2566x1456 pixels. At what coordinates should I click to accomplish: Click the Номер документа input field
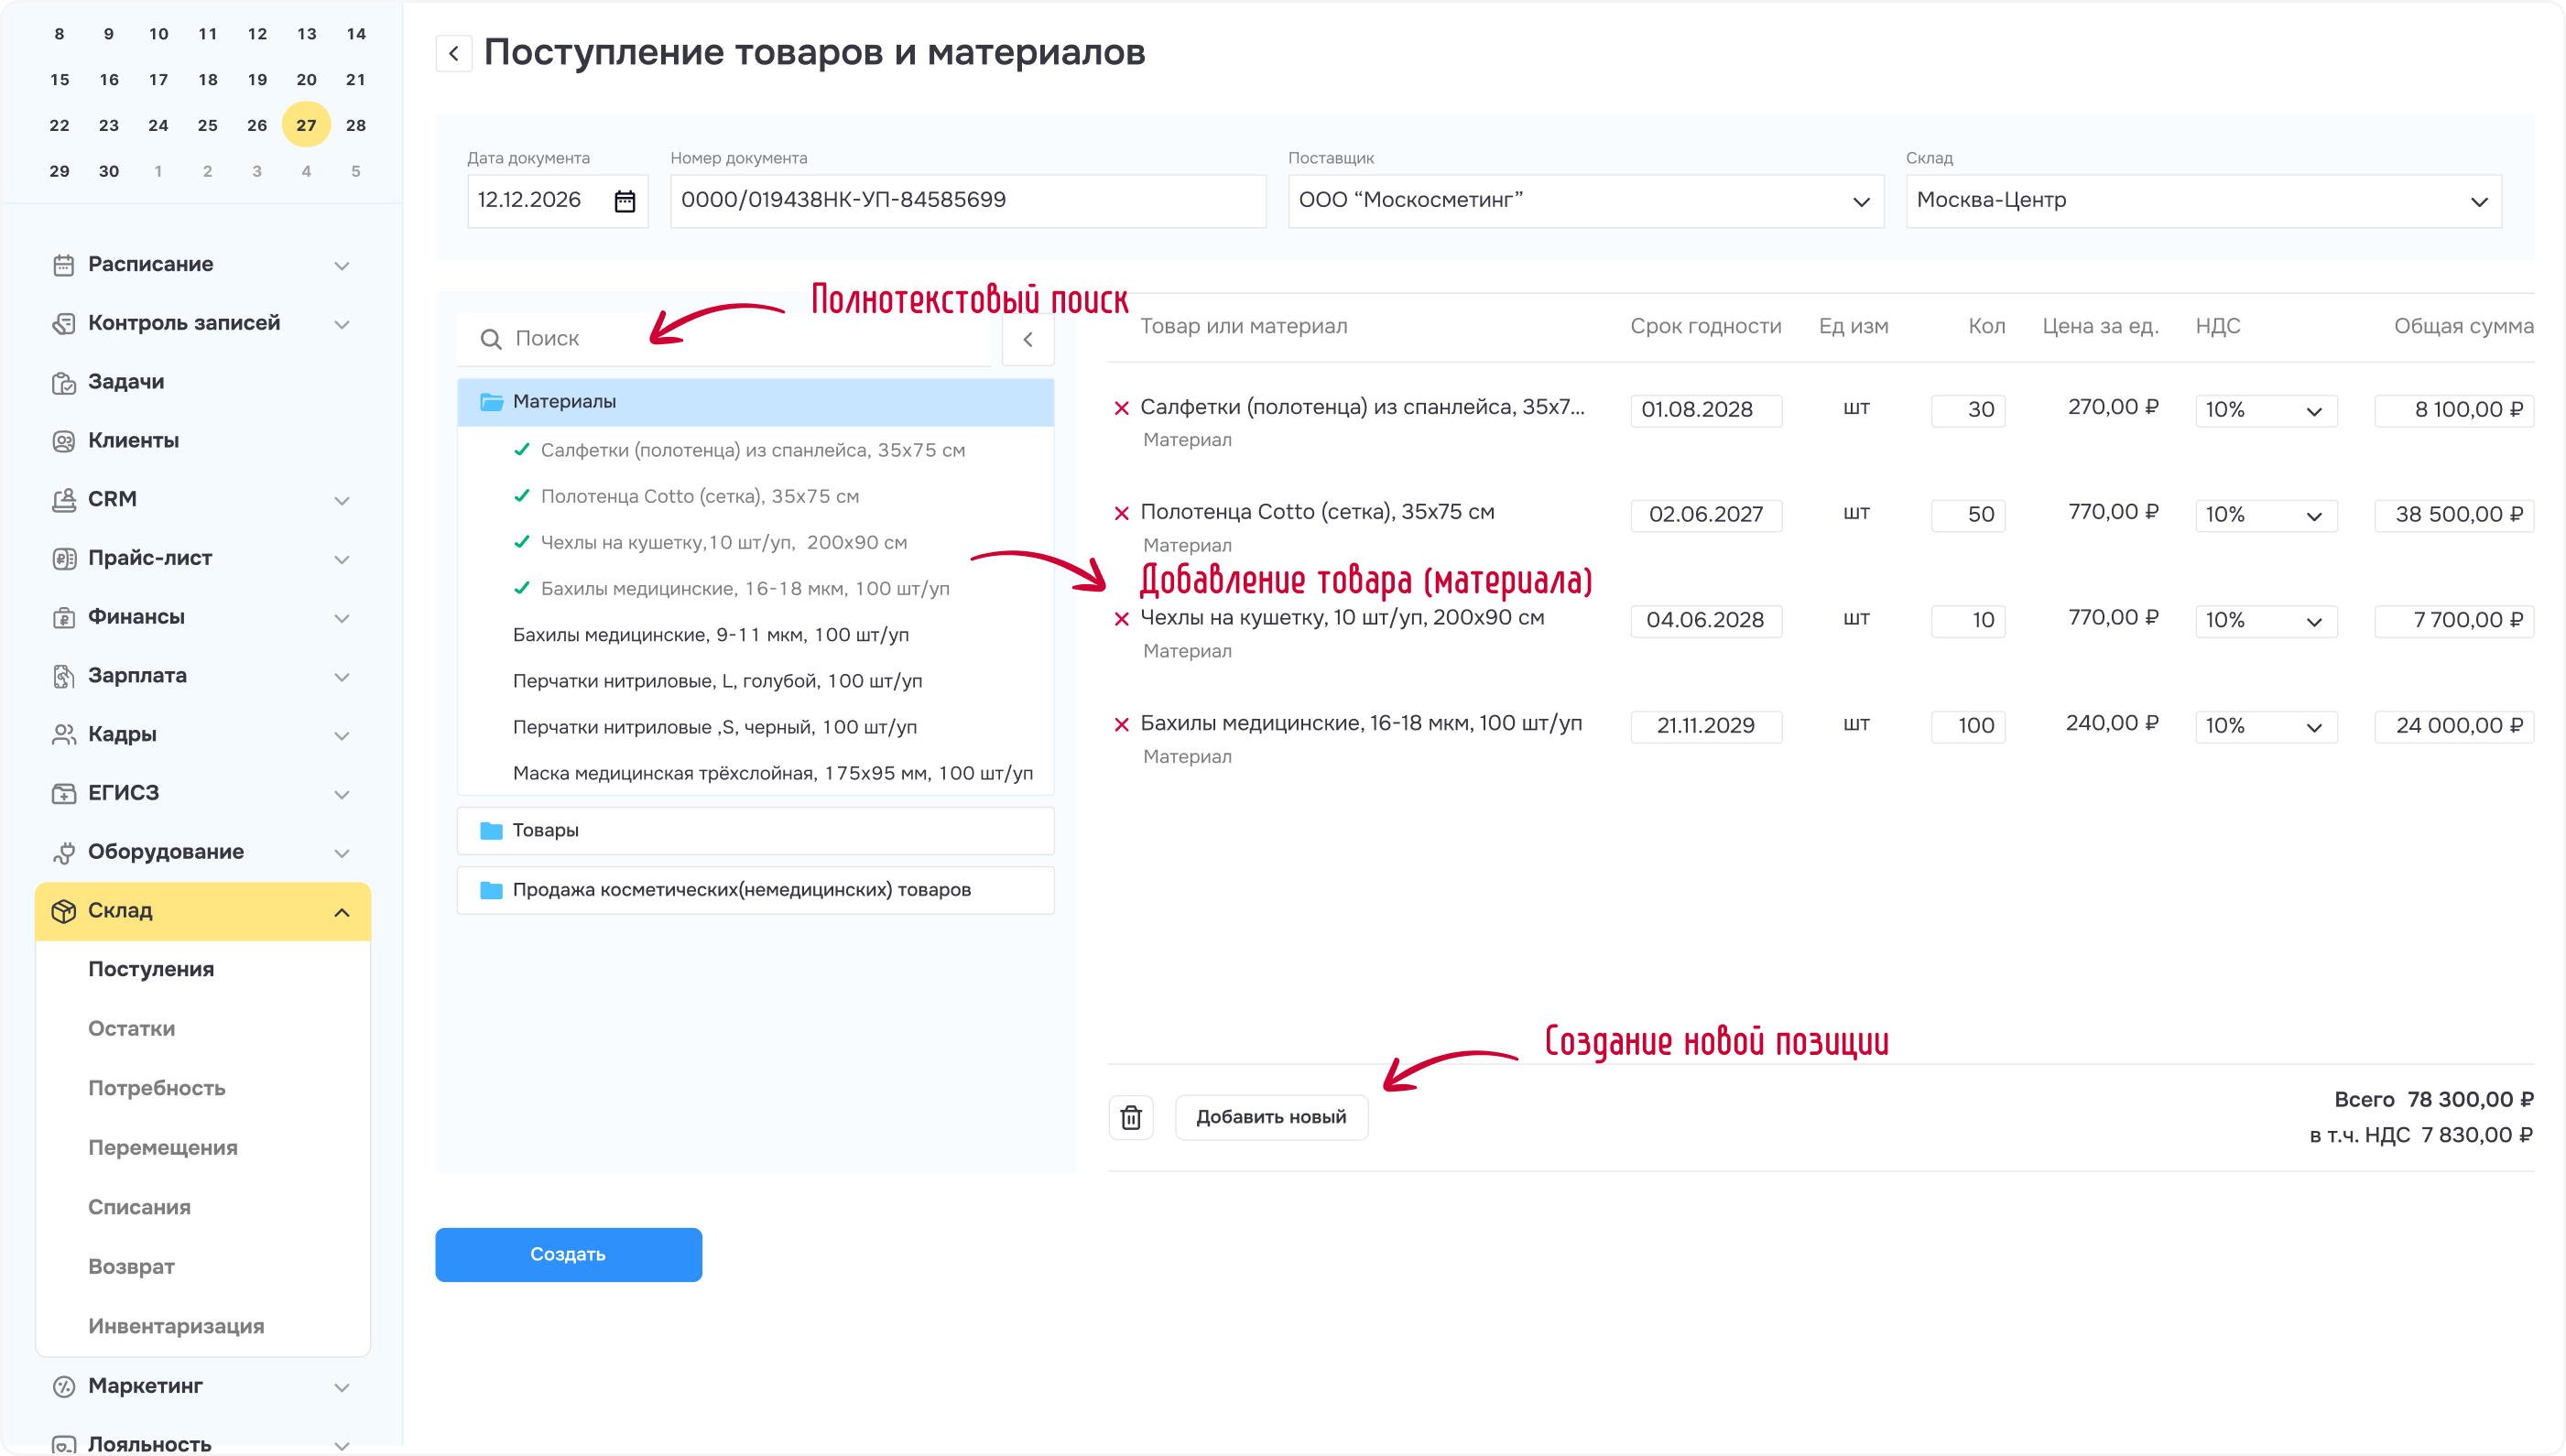(968, 201)
